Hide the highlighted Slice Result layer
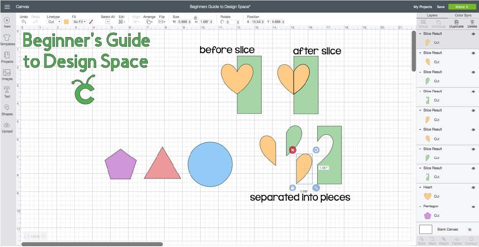Viewport: 479px width, 247px height. point(473,34)
